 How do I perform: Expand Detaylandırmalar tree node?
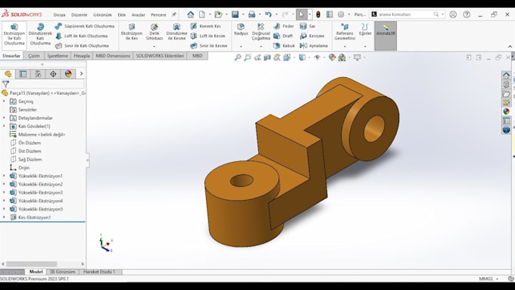[x=4, y=118]
